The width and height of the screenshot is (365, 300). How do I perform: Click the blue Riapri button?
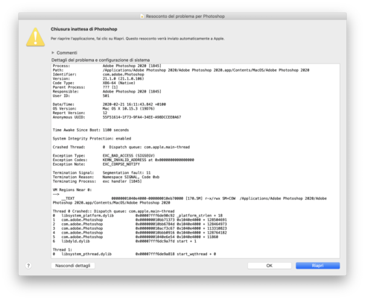click(317, 266)
